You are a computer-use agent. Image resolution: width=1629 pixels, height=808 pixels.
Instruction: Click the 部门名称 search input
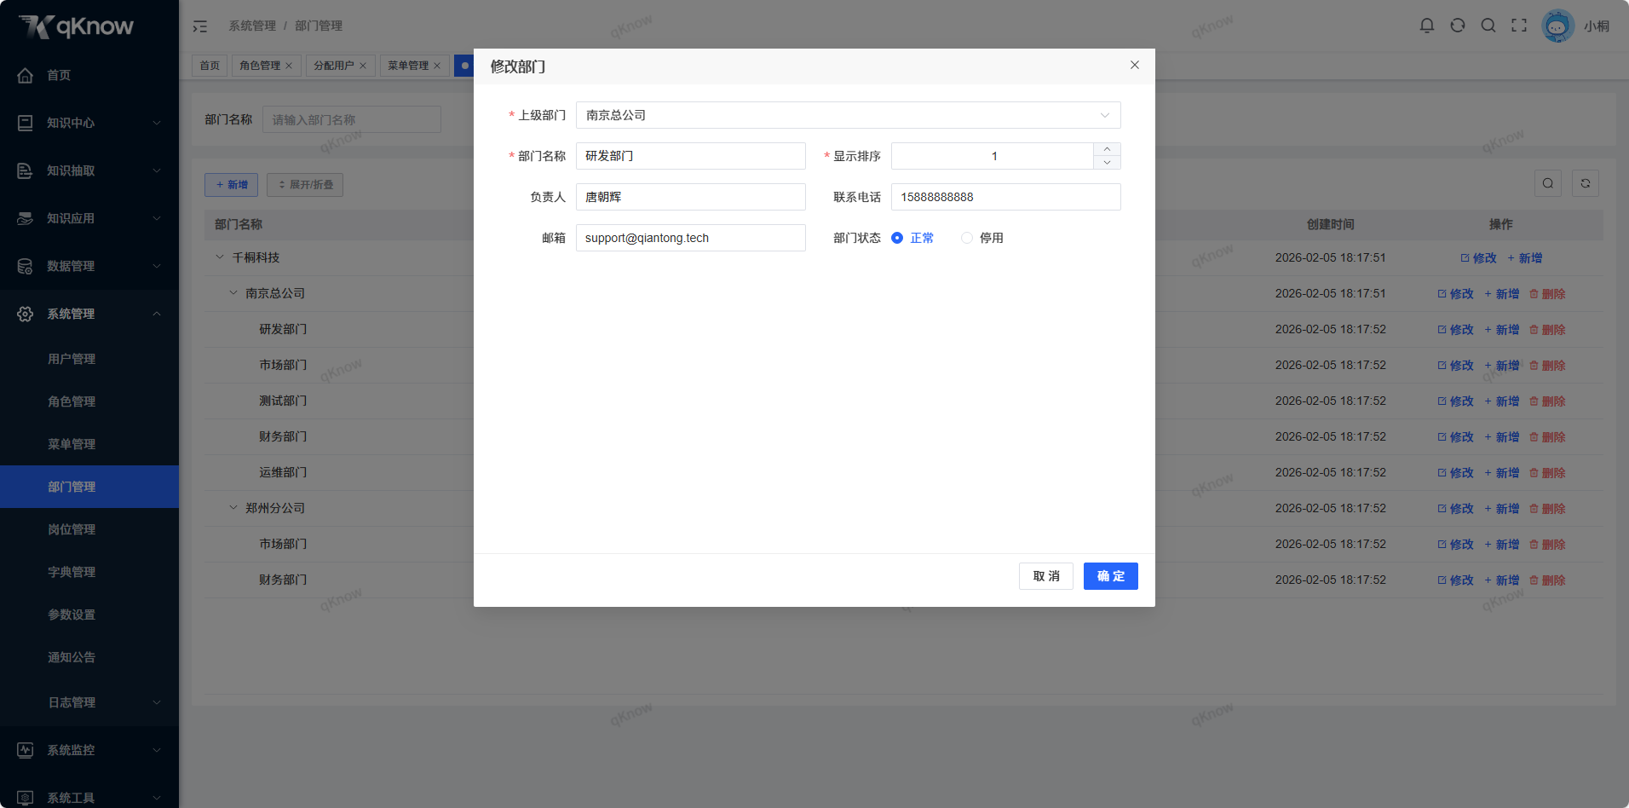click(x=352, y=119)
